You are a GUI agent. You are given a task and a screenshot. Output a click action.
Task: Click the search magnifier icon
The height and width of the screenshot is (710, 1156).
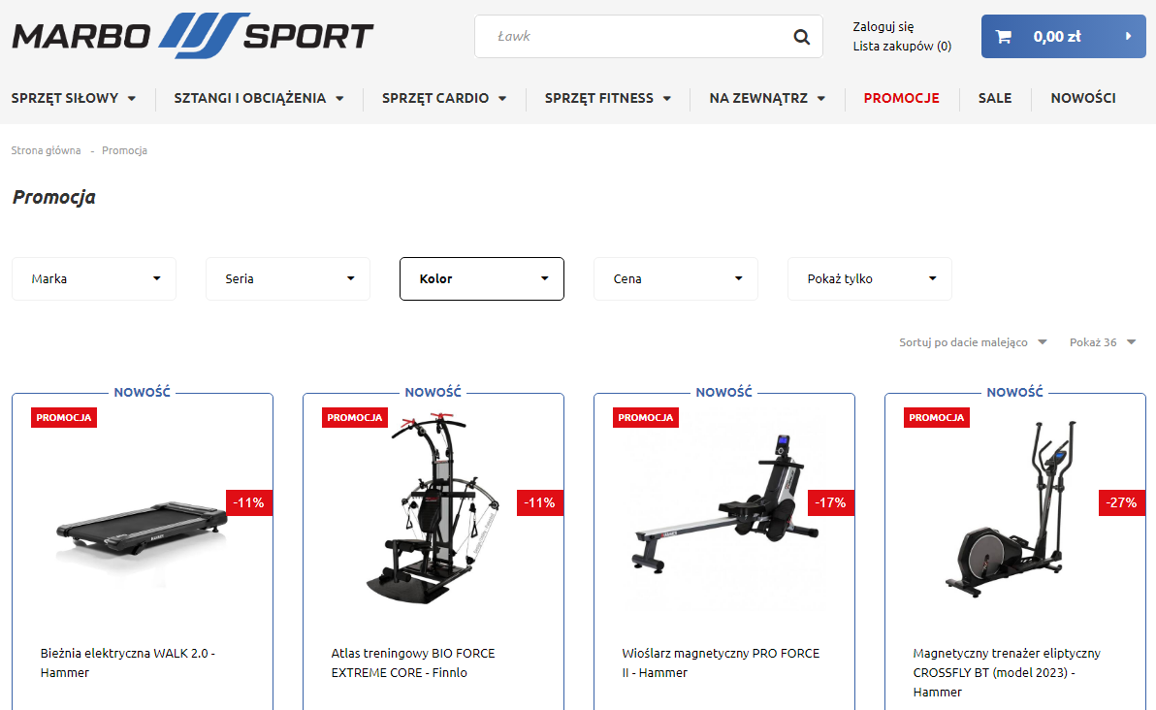[801, 36]
